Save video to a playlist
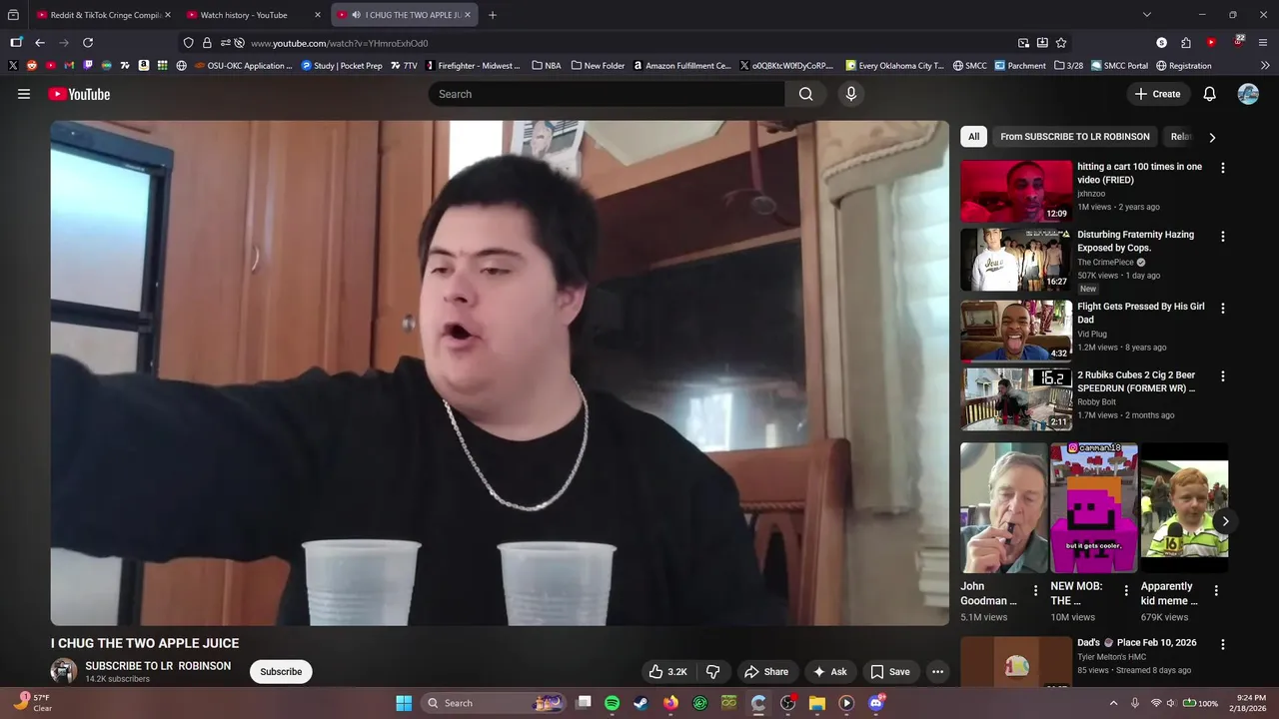Viewport: 1279px width, 719px height. (x=889, y=672)
